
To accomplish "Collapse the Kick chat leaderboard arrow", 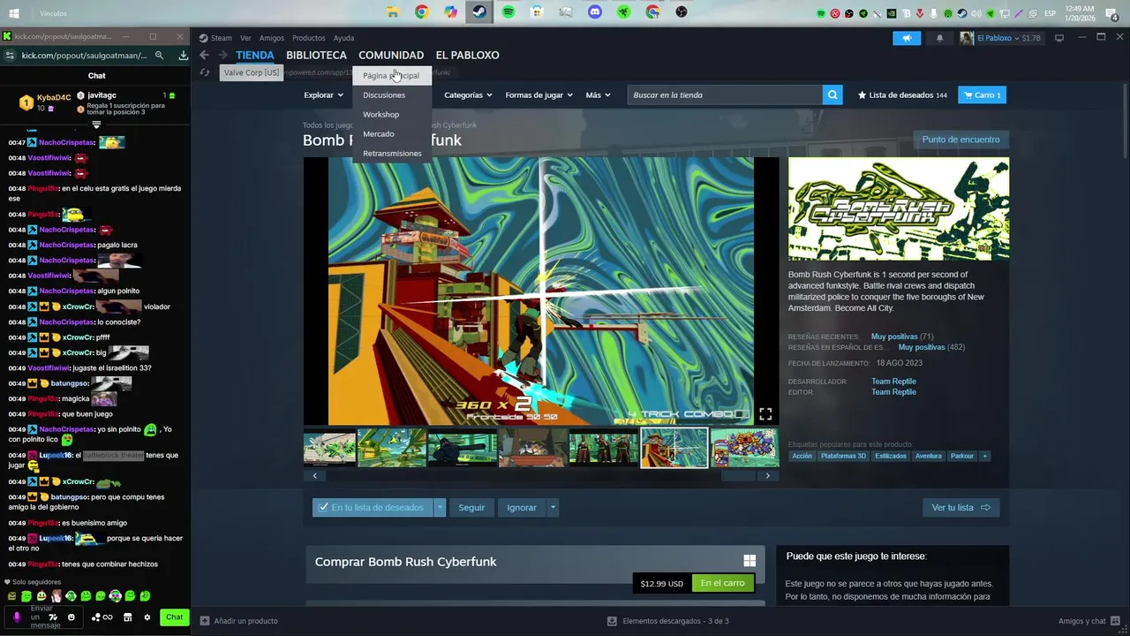I will click(x=96, y=125).
